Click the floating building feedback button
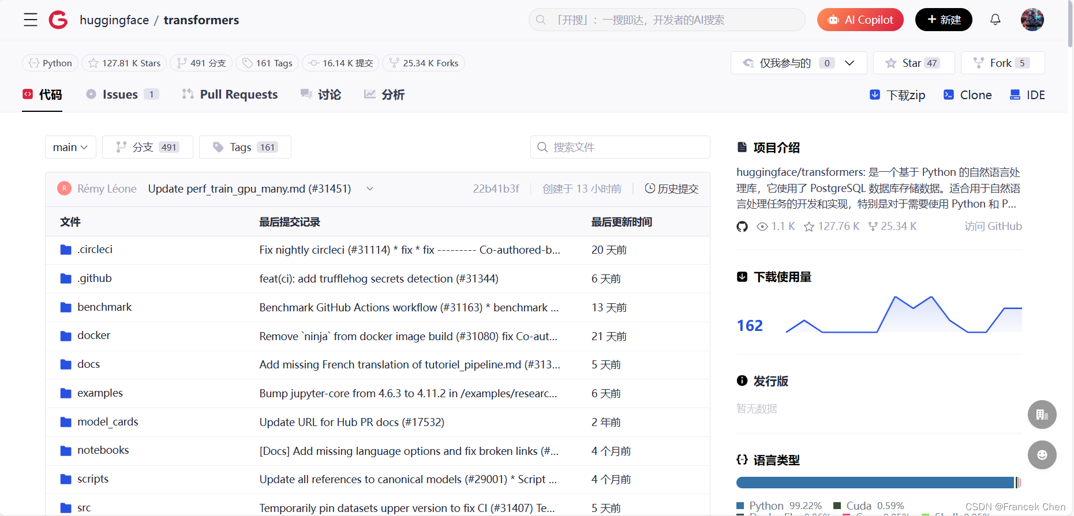The height and width of the screenshot is (516, 1074). point(1042,415)
